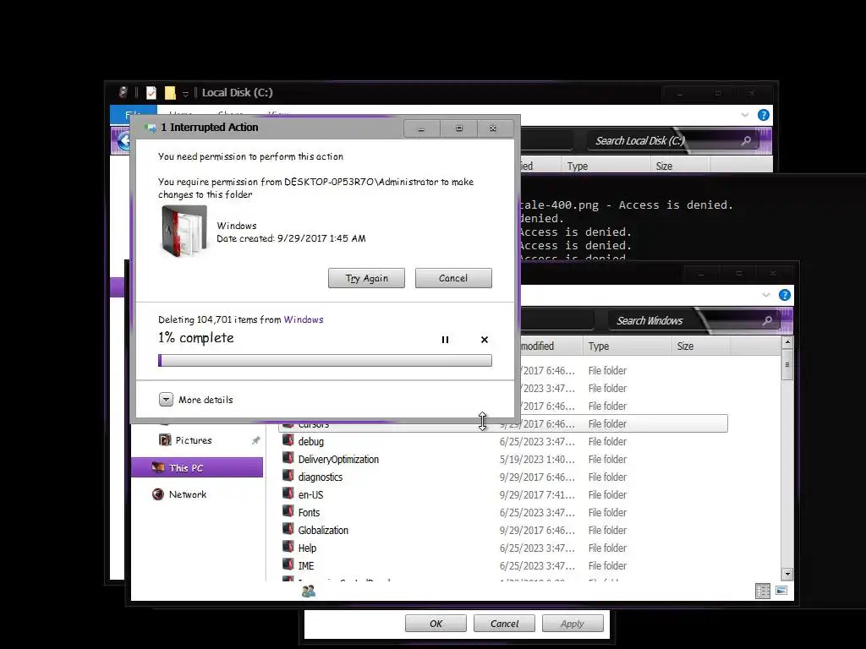Click the shared users icon in status bar
Screen dimensions: 866x649
pos(309,591)
